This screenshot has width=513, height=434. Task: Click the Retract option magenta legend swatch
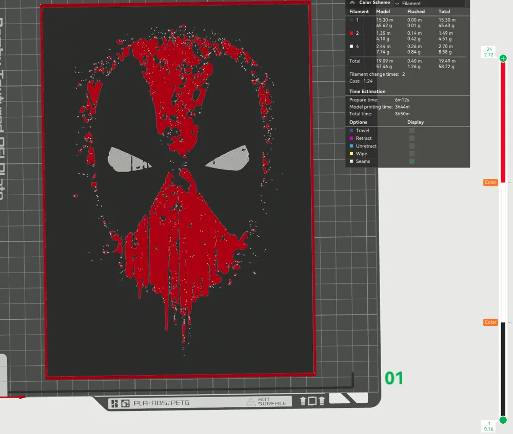(x=351, y=138)
